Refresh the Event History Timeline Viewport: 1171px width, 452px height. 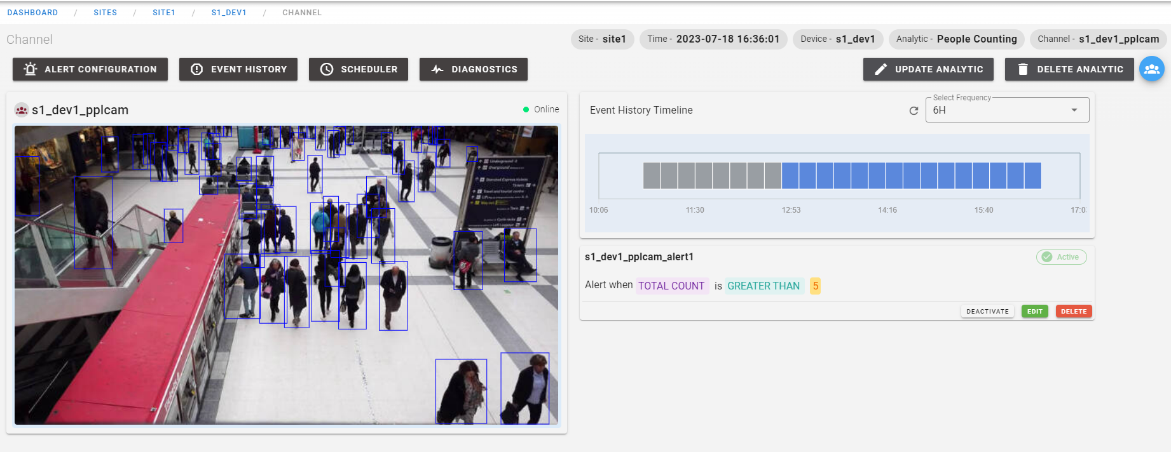click(914, 110)
